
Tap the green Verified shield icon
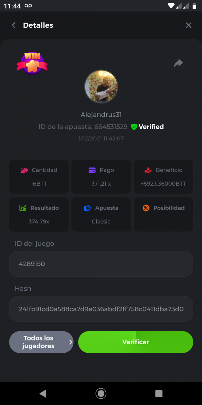point(134,127)
